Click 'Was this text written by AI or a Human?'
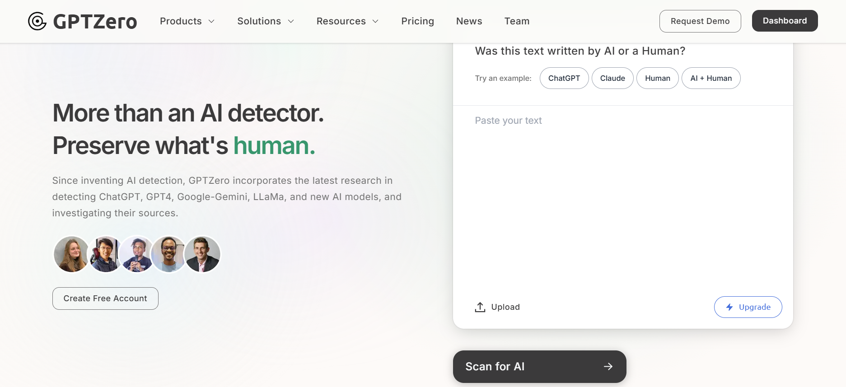The width and height of the screenshot is (846, 387). coord(580,51)
